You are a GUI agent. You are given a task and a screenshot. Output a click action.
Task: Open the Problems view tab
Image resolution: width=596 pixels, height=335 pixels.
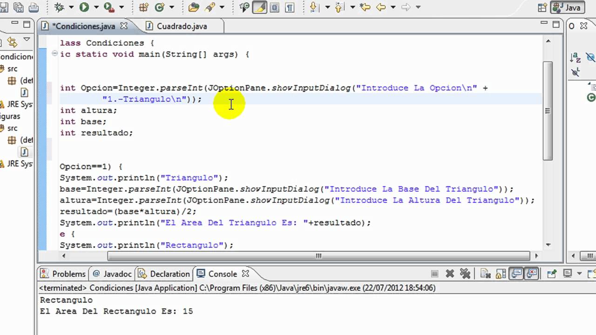coord(64,274)
